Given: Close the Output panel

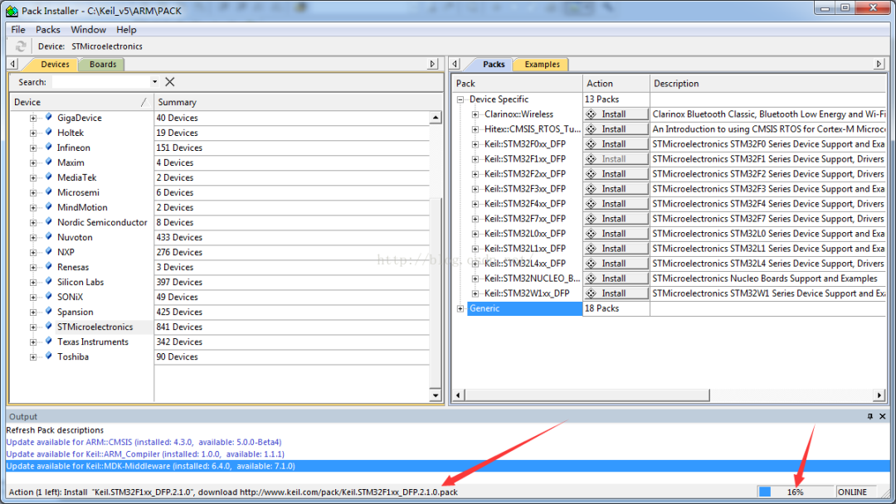Looking at the screenshot, I should tap(882, 417).
